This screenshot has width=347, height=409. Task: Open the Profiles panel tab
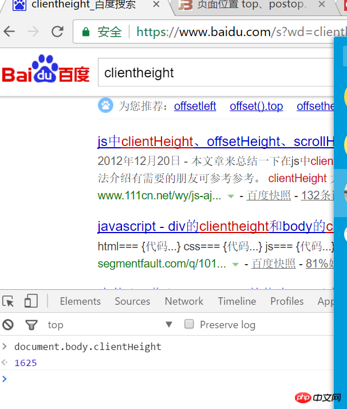point(287,301)
